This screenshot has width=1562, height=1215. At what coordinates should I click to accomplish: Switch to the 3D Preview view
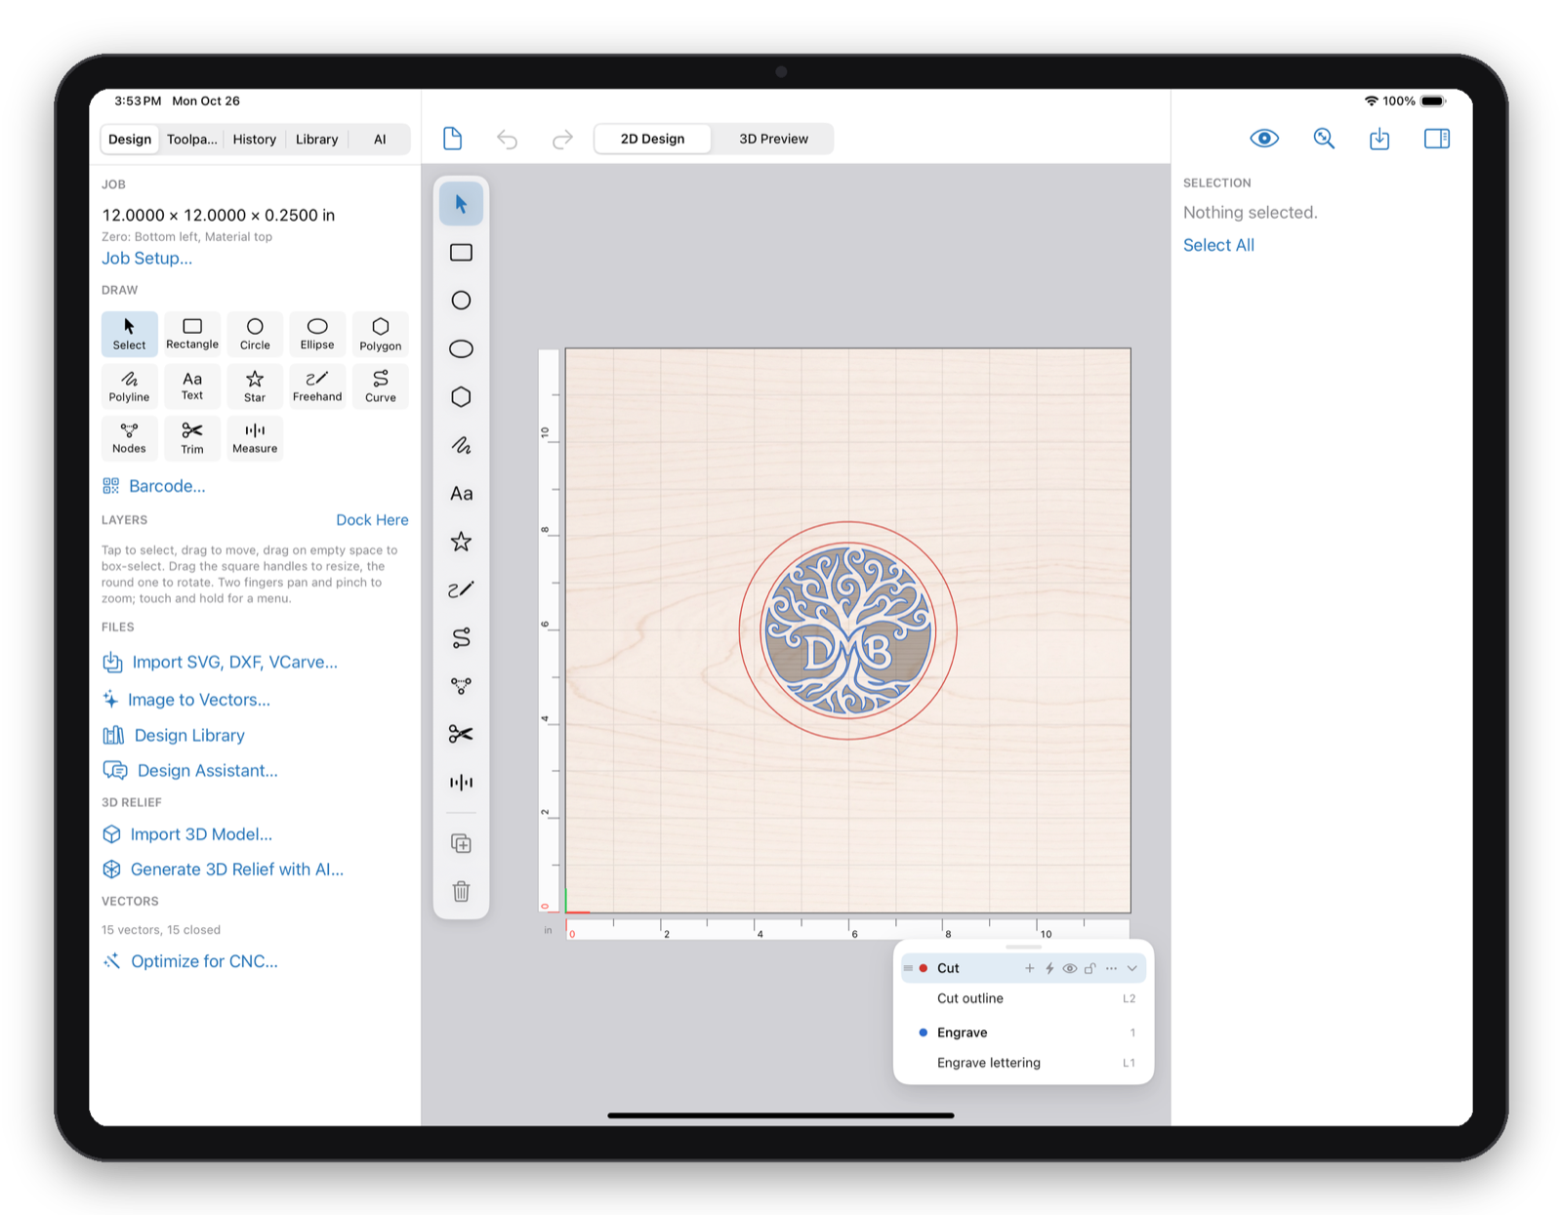773,139
